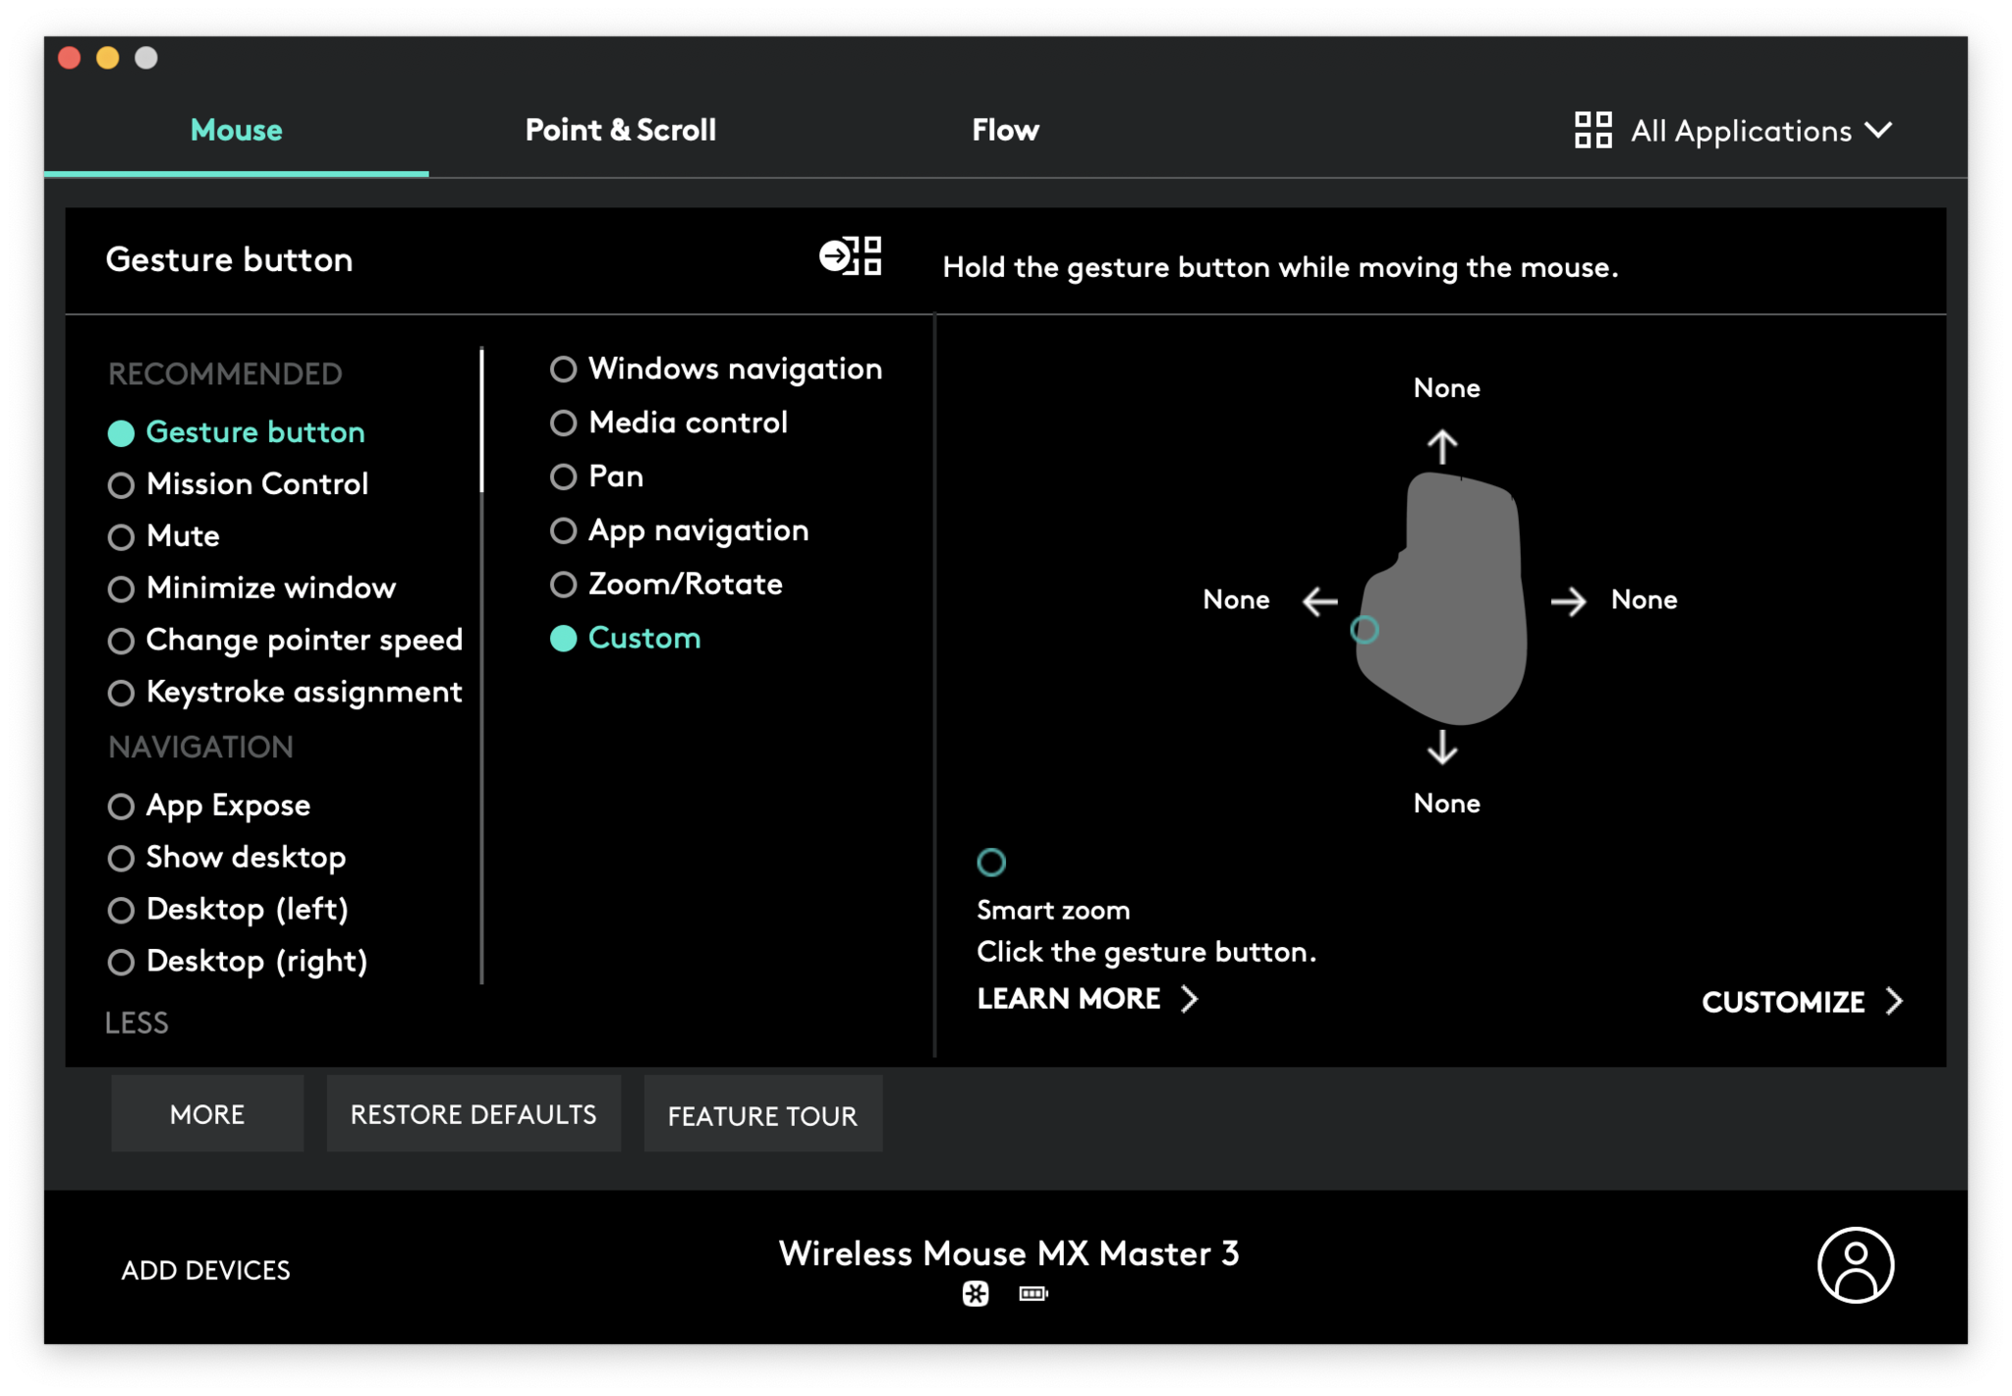Click the NAVIGATION section heading
Image resolution: width=2012 pixels, height=1396 pixels.
pyautogui.click(x=201, y=748)
